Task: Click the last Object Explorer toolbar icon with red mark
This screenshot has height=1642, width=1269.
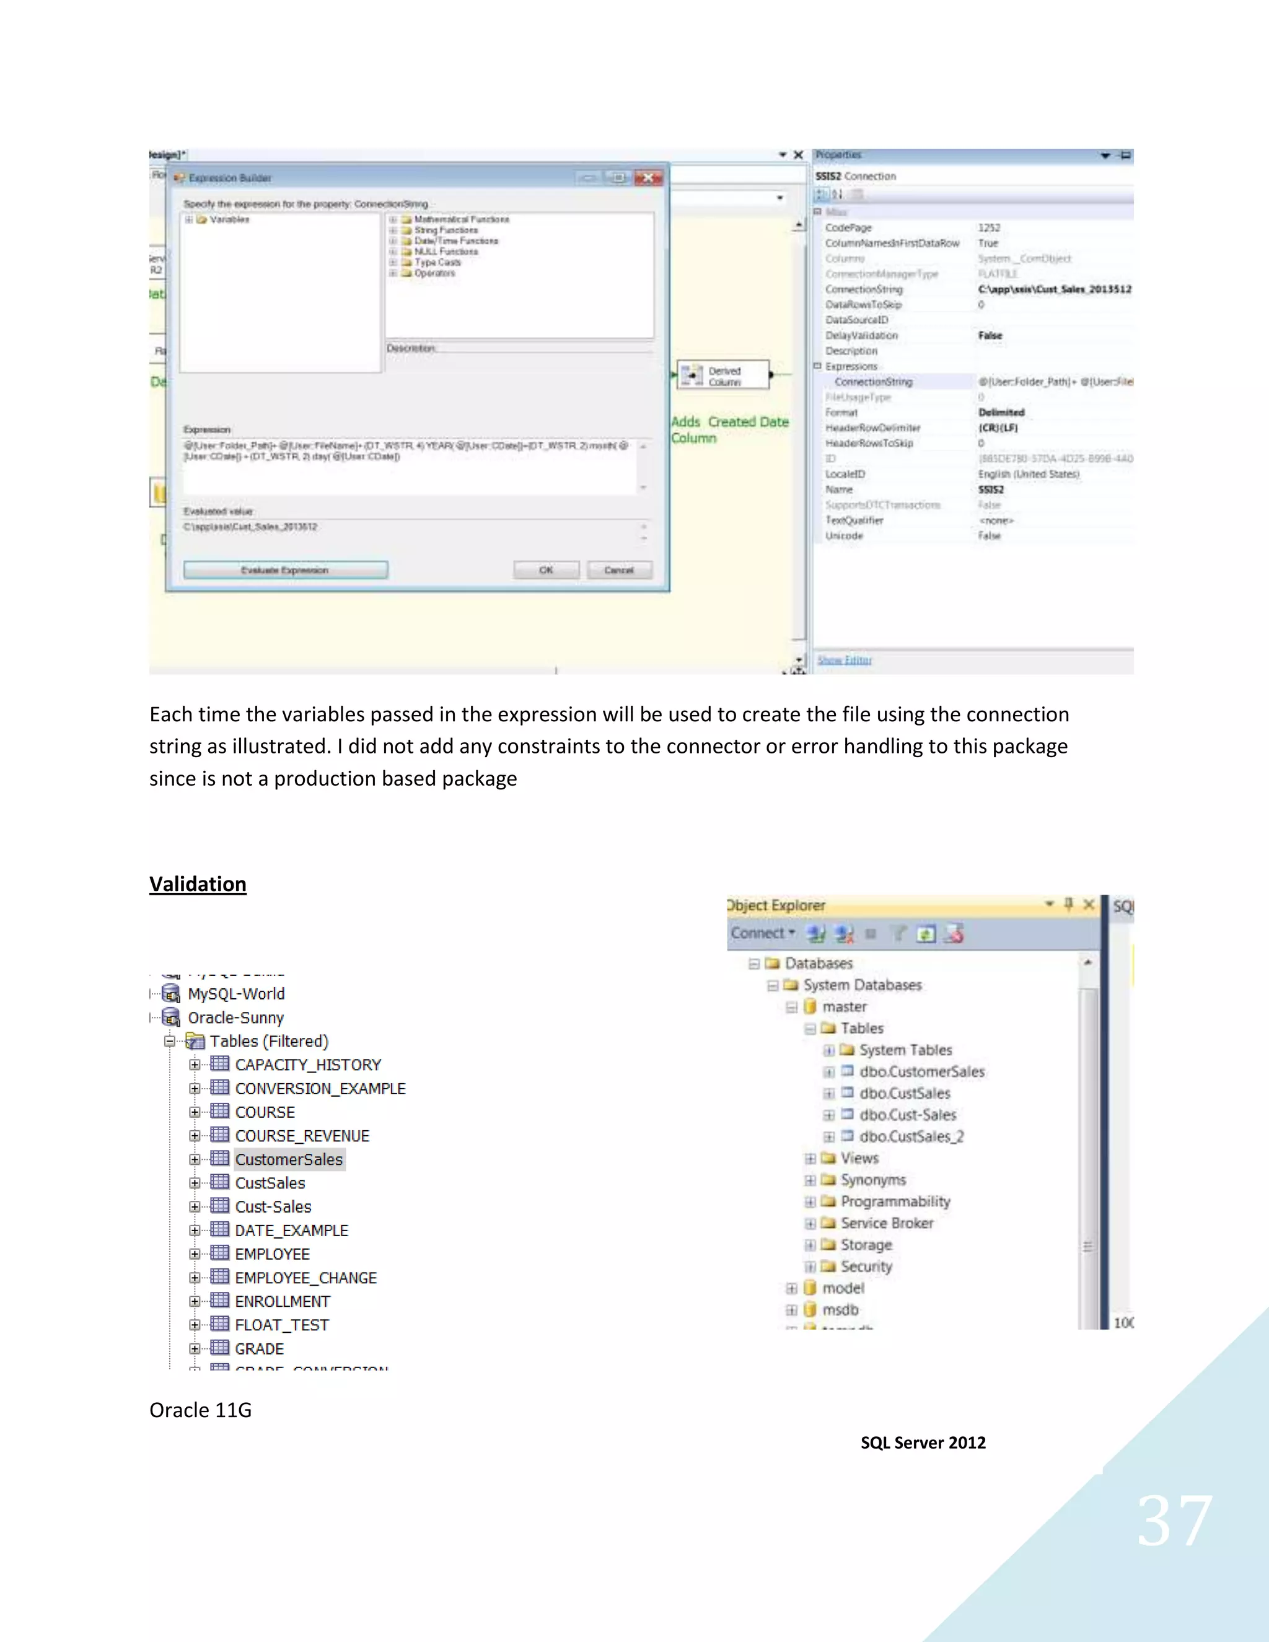Action: coord(954,934)
